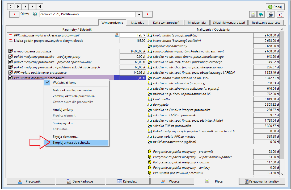
Task: Open the Pracownik bottom tab
Action: tap(31, 181)
